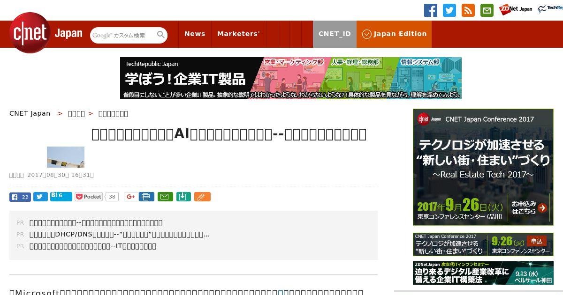
Task: Email article using green envelope icon
Action: point(165,197)
